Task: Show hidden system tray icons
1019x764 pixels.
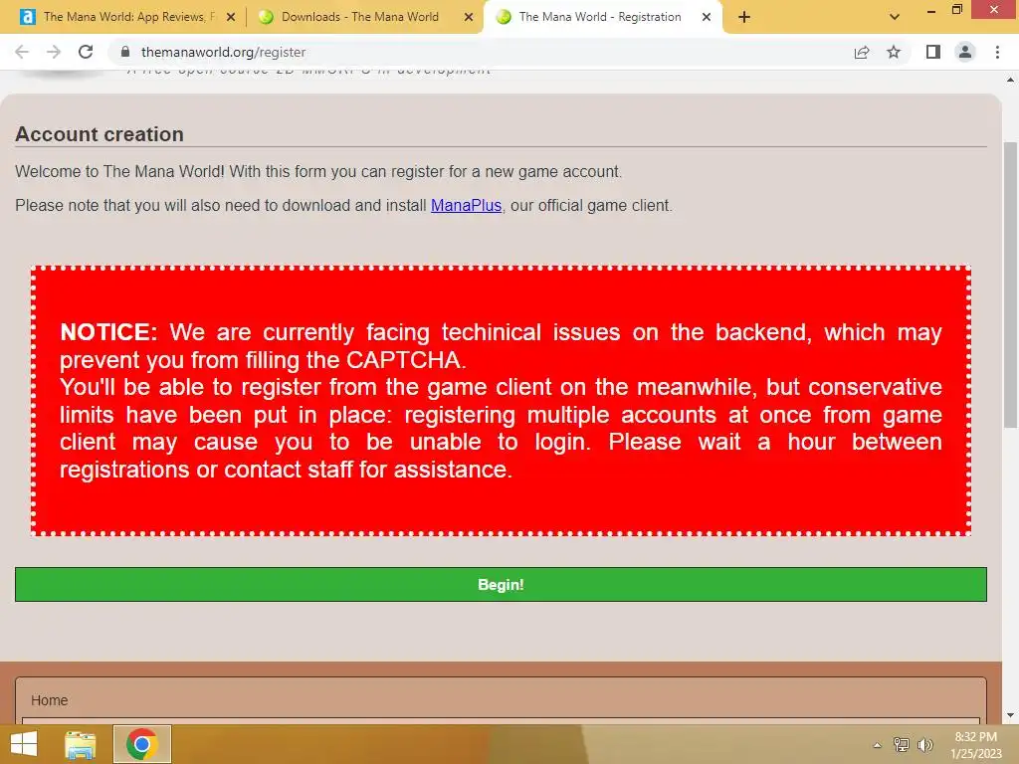Action: pos(878,745)
